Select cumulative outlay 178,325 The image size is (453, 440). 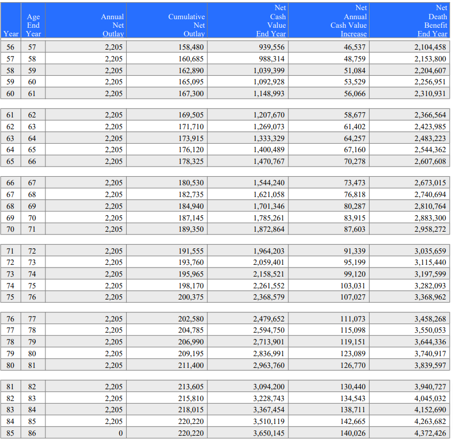tap(191, 161)
